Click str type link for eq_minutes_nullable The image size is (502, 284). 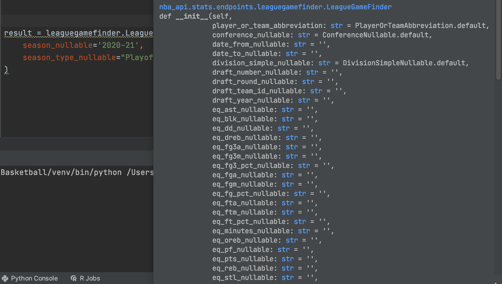tap(304, 231)
